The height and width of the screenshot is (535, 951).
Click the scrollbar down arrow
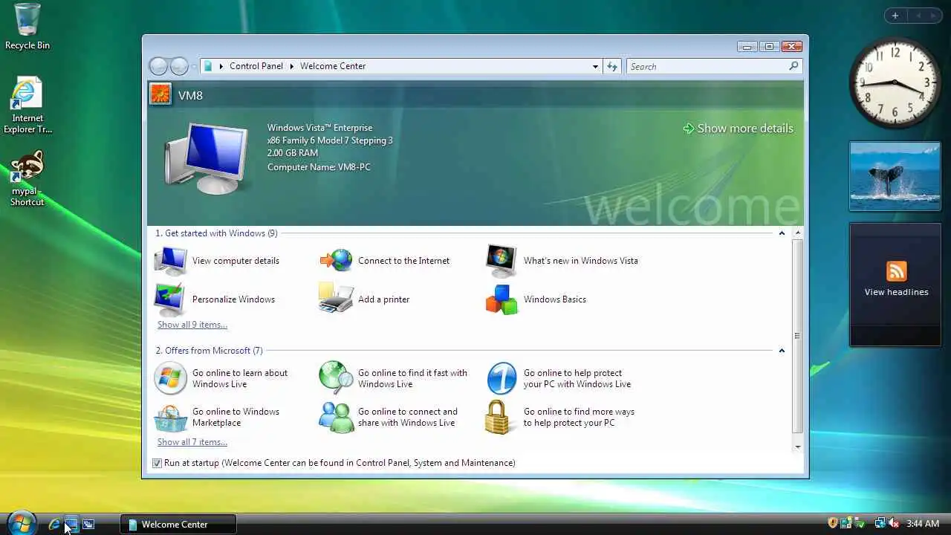tap(798, 447)
